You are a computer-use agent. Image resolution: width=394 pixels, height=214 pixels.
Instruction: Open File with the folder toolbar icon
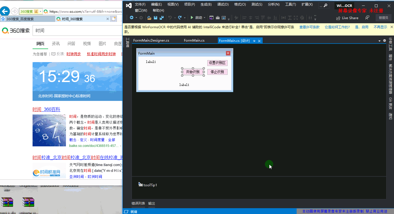point(149,18)
